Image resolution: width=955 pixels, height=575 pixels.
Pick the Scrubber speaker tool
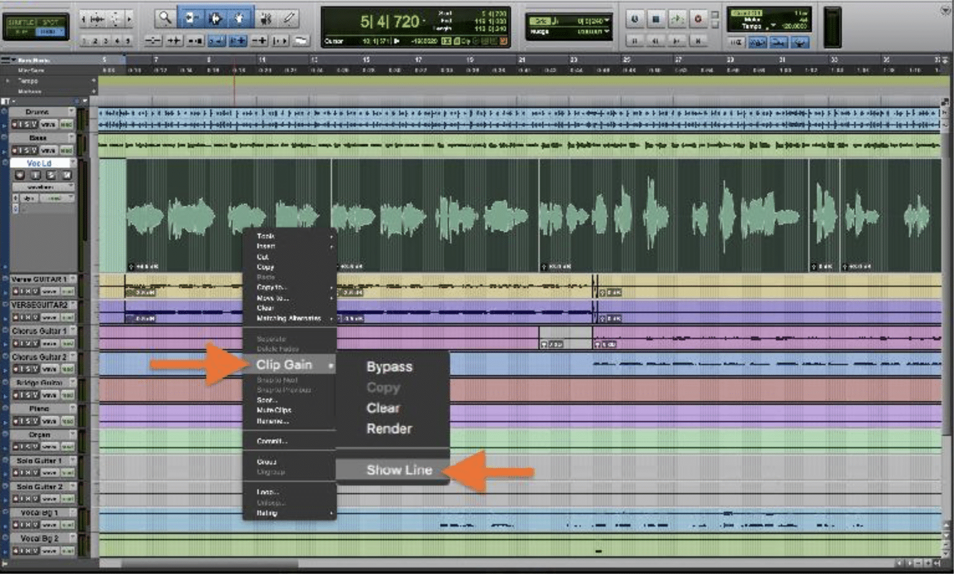click(x=265, y=19)
